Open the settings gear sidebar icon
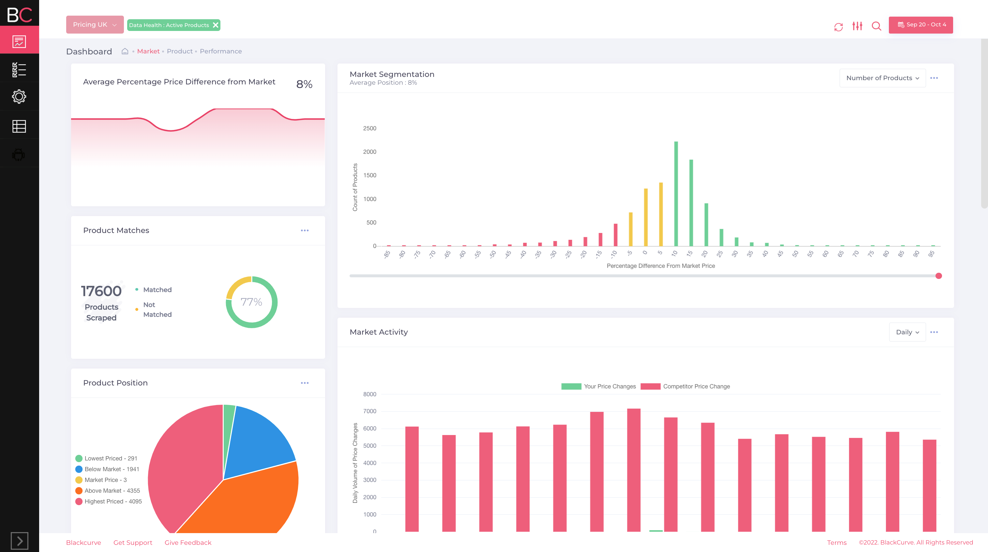The width and height of the screenshot is (988, 552). click(x=19, y=96)
